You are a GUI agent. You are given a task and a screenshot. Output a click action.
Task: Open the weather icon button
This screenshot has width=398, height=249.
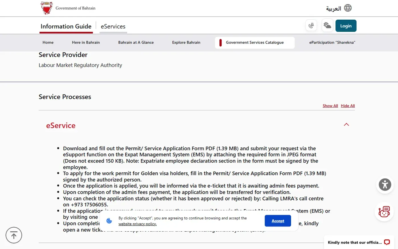[x=327, y=26]
